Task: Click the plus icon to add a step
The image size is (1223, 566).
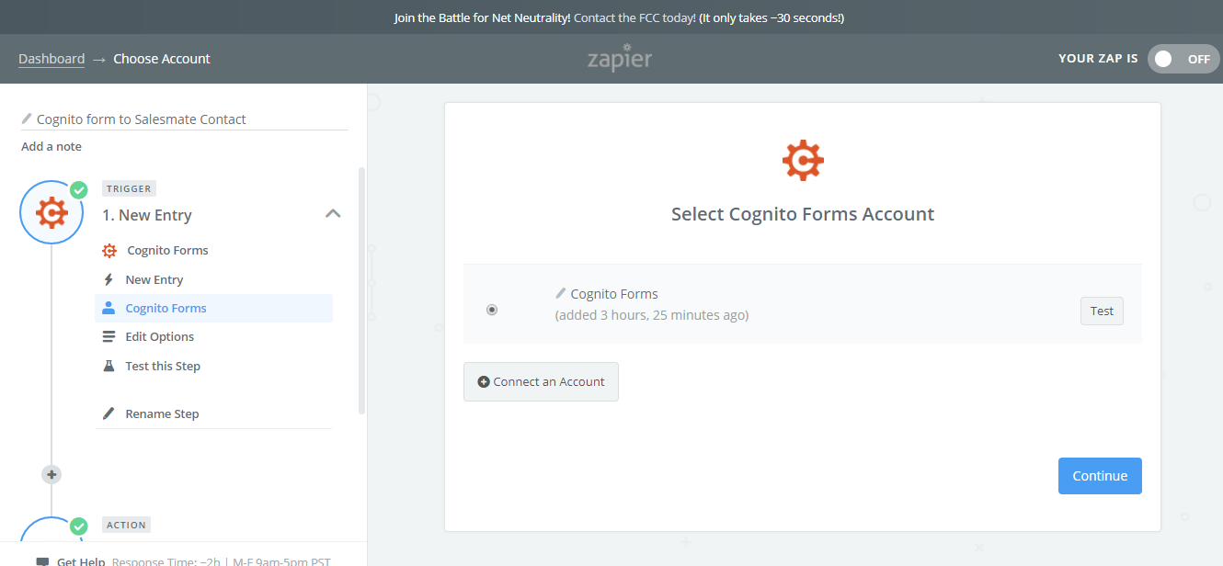Action: (51, 474)
